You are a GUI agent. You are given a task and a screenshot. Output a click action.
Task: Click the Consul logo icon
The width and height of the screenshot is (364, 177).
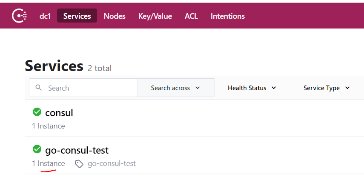(x=20, y=16)
